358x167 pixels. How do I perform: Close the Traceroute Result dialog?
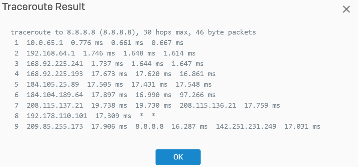[x=346, y=9]
